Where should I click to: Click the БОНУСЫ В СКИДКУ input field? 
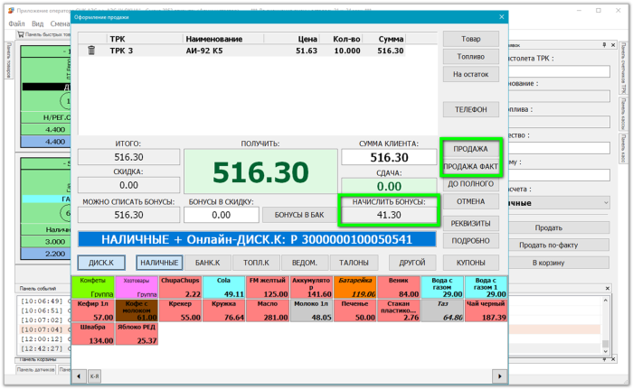(222, 215)
